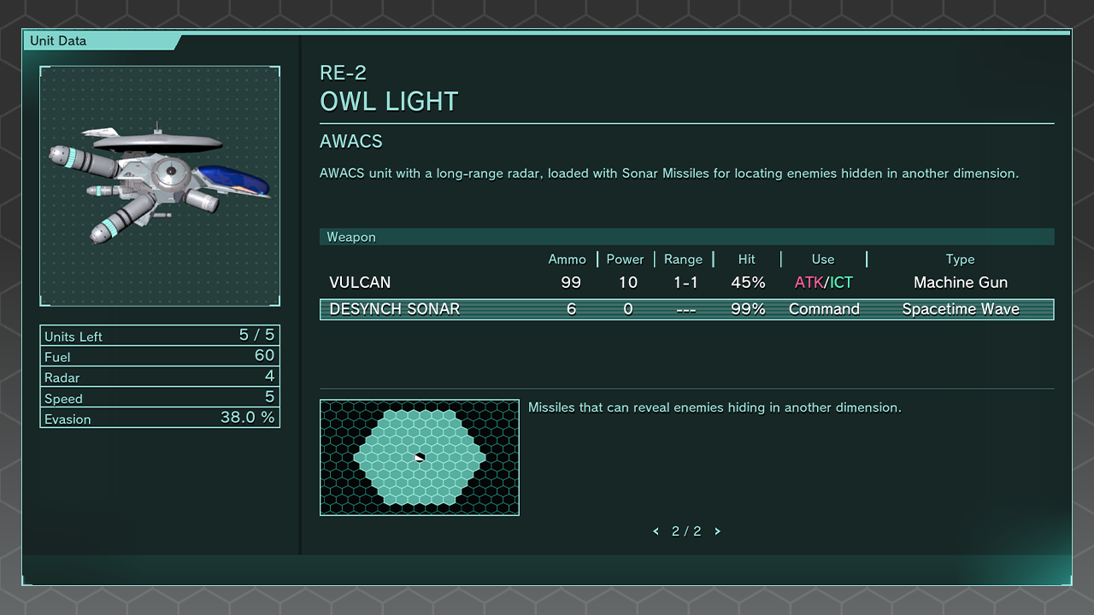Select the VULCAN weapon row
1094x615 pixels.
pos(686,283)
